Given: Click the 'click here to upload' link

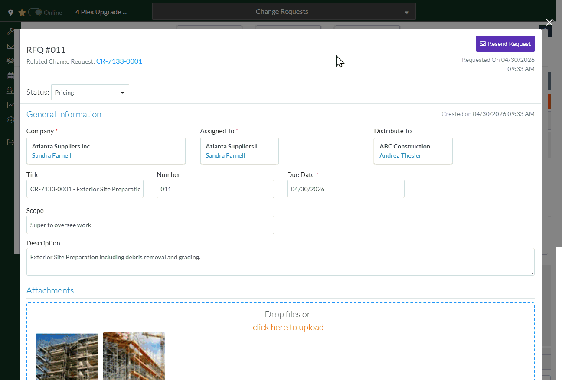Looking at the screenshot, I should (x=288, y=327).
